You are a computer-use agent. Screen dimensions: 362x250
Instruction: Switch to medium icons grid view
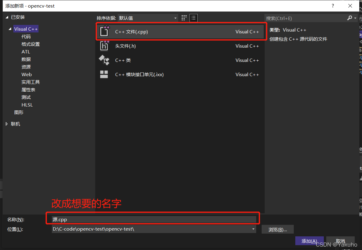click(x=184, y=18)
